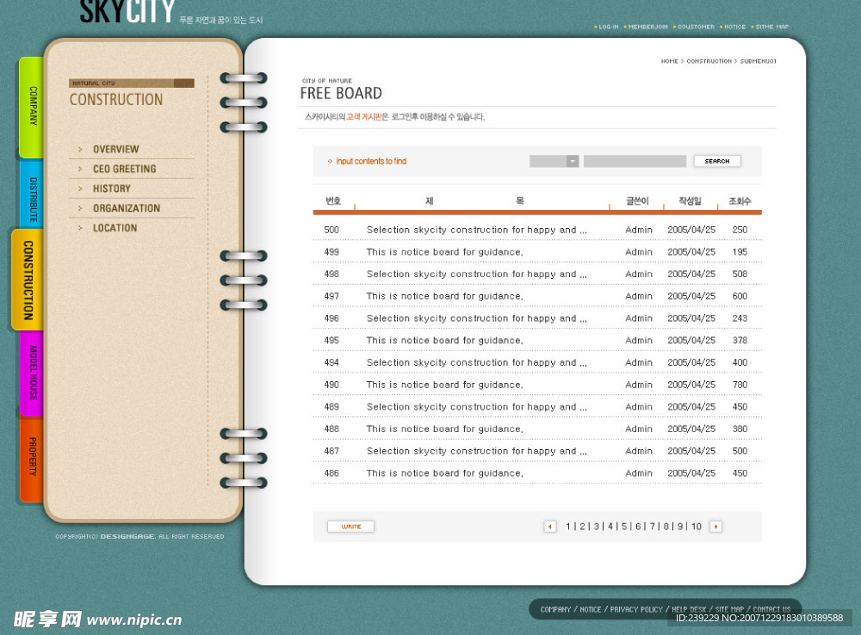Open the SITE MAP link in footer
This screenshot has height=635, width=861.
pos(729,609)
